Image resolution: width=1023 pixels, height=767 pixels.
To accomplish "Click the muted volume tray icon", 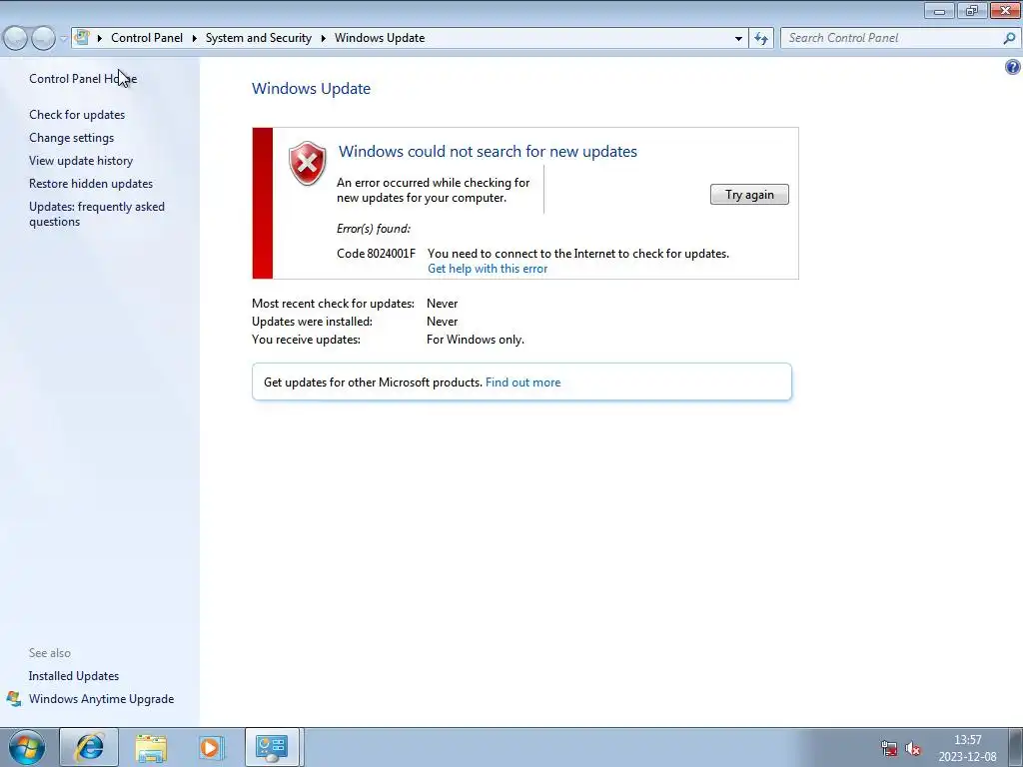I will click(913, 748).
